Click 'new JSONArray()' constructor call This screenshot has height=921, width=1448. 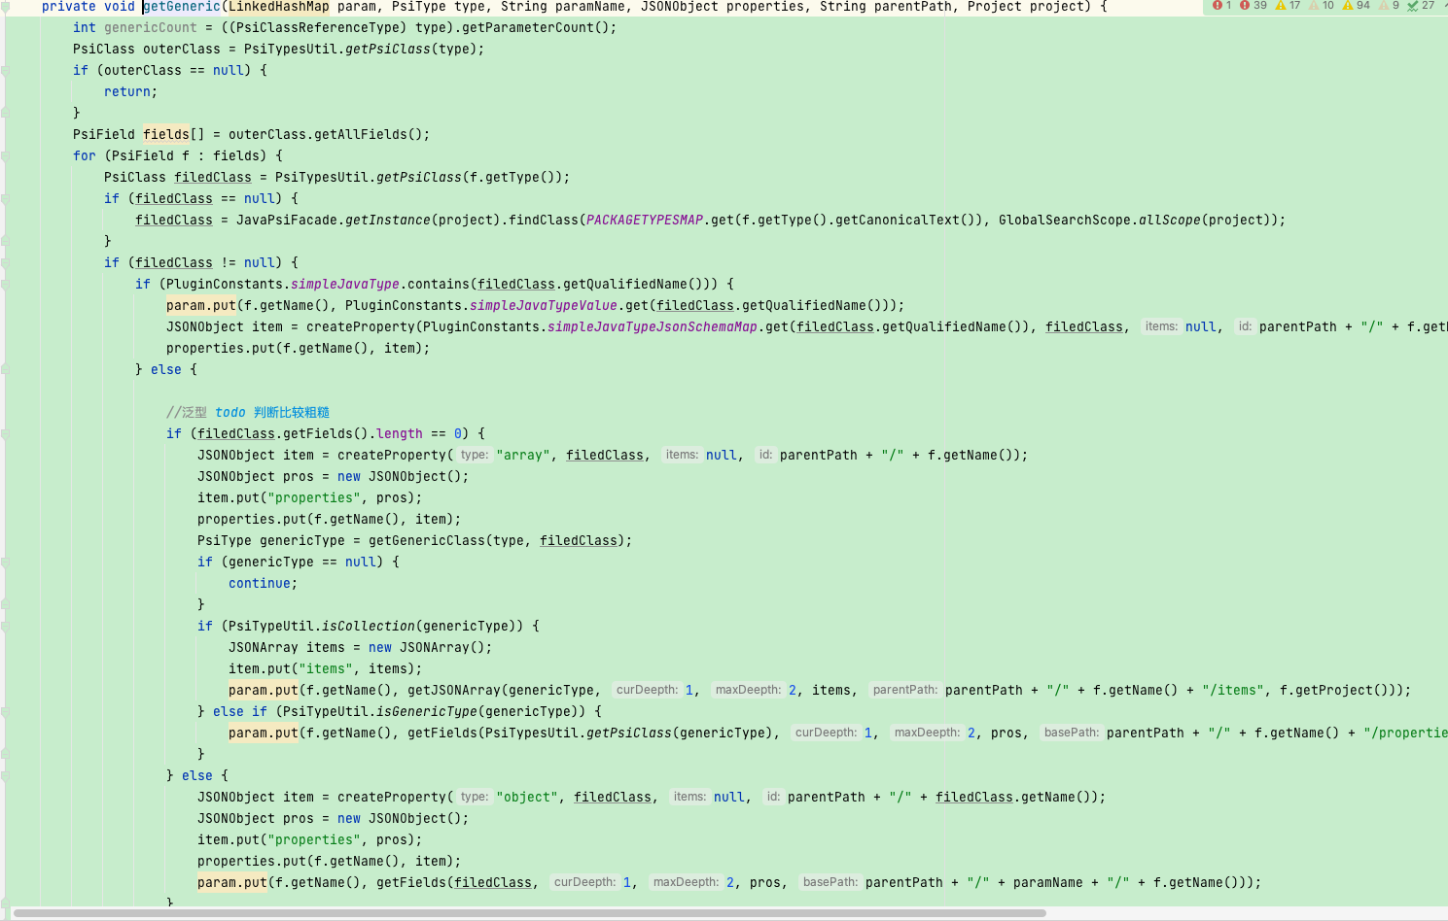(431, 648)
